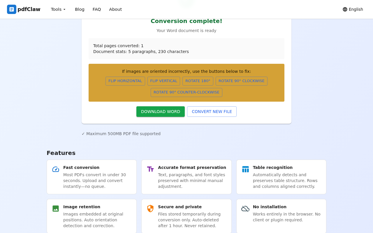Click the pdfClaw logo icon
Image resolution: width=373 pixels, height=233 pixels.
(x=12, y=9)
